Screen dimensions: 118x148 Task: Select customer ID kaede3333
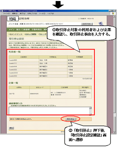click(x=13, y=76)
